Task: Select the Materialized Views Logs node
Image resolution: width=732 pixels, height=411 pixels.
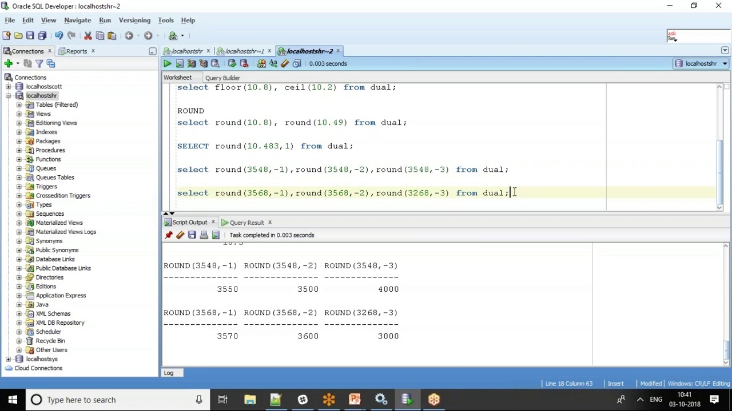Action: (x=66, y=232)
